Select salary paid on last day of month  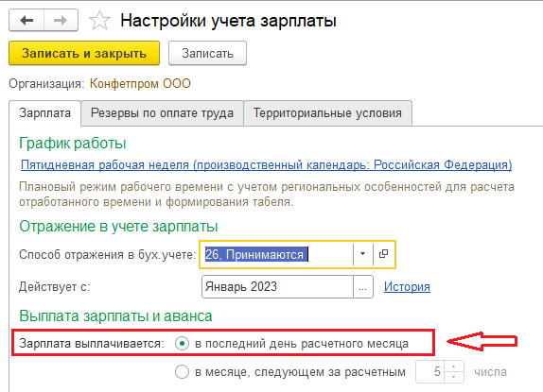(x=182, y=344)
